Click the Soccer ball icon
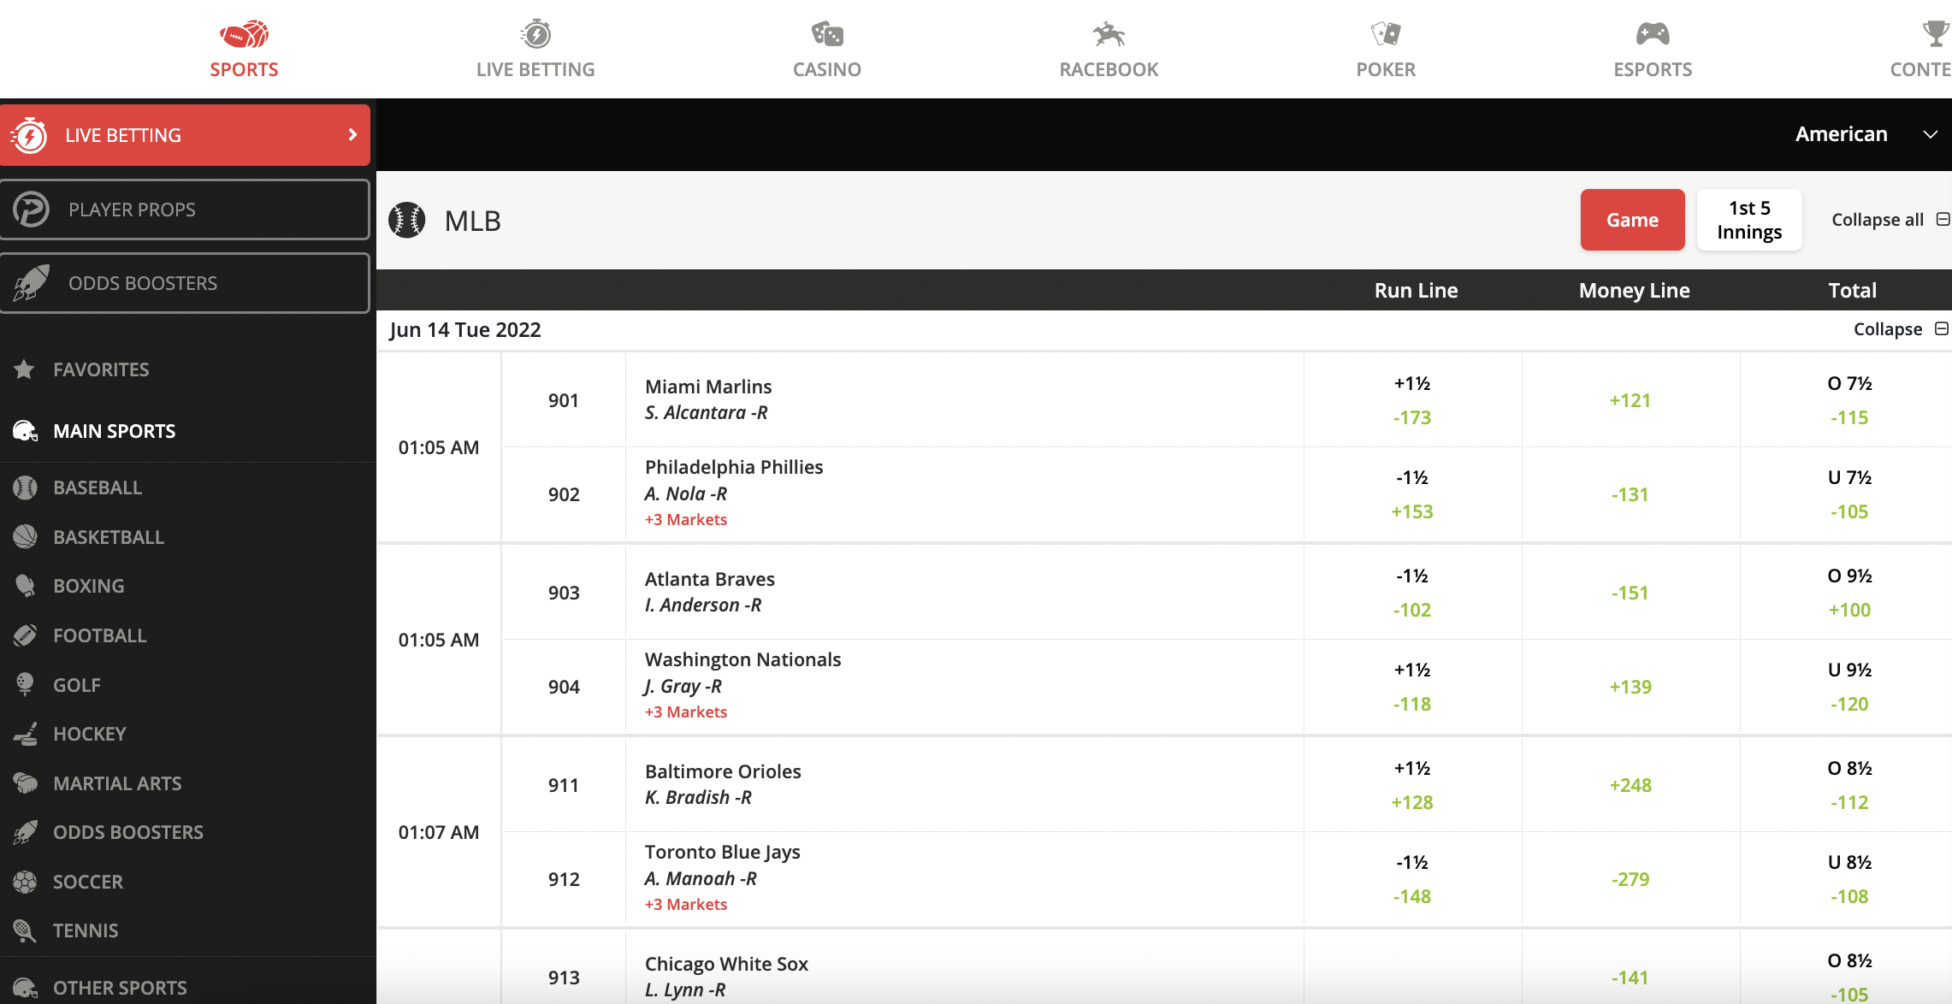Viewport: 1952px width, 1004px height. (25, 882)
